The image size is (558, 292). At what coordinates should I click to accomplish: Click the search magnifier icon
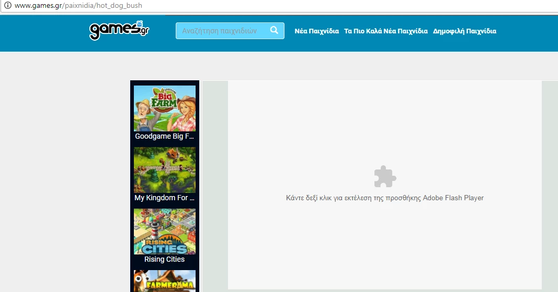coord(274,31)
